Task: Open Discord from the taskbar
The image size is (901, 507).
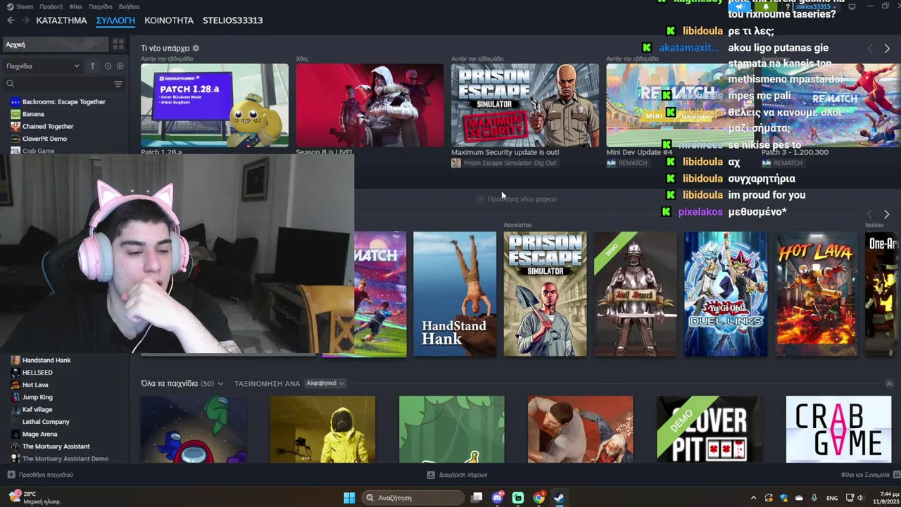Action: pyautogui.click(x=498, y=498)
